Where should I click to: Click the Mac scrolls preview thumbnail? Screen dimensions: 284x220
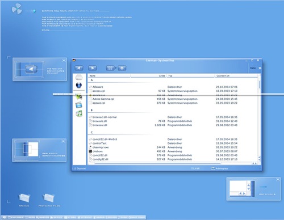243,189
